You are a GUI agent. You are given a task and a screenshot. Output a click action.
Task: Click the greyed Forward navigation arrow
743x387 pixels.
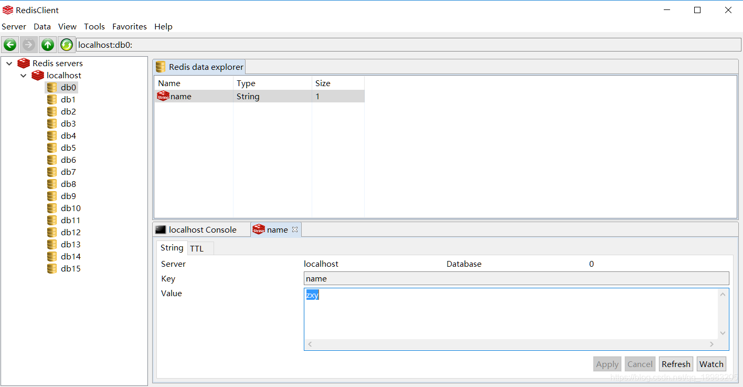point(29,45)
